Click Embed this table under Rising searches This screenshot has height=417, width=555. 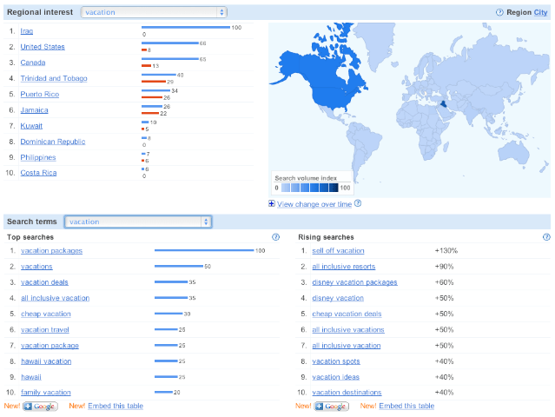coord(406,406)
